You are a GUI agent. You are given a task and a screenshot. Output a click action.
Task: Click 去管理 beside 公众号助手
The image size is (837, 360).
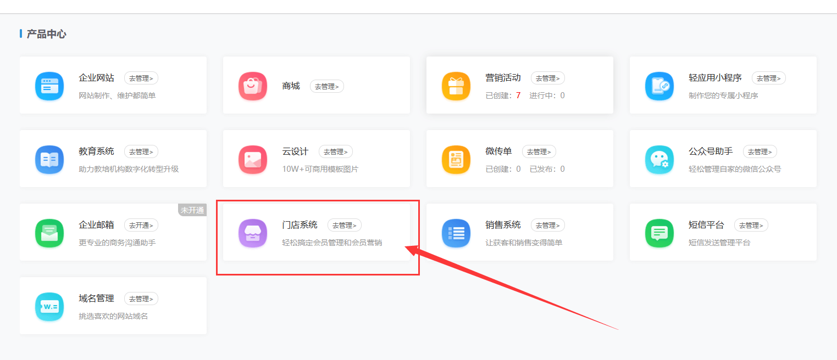click(760, 151)
